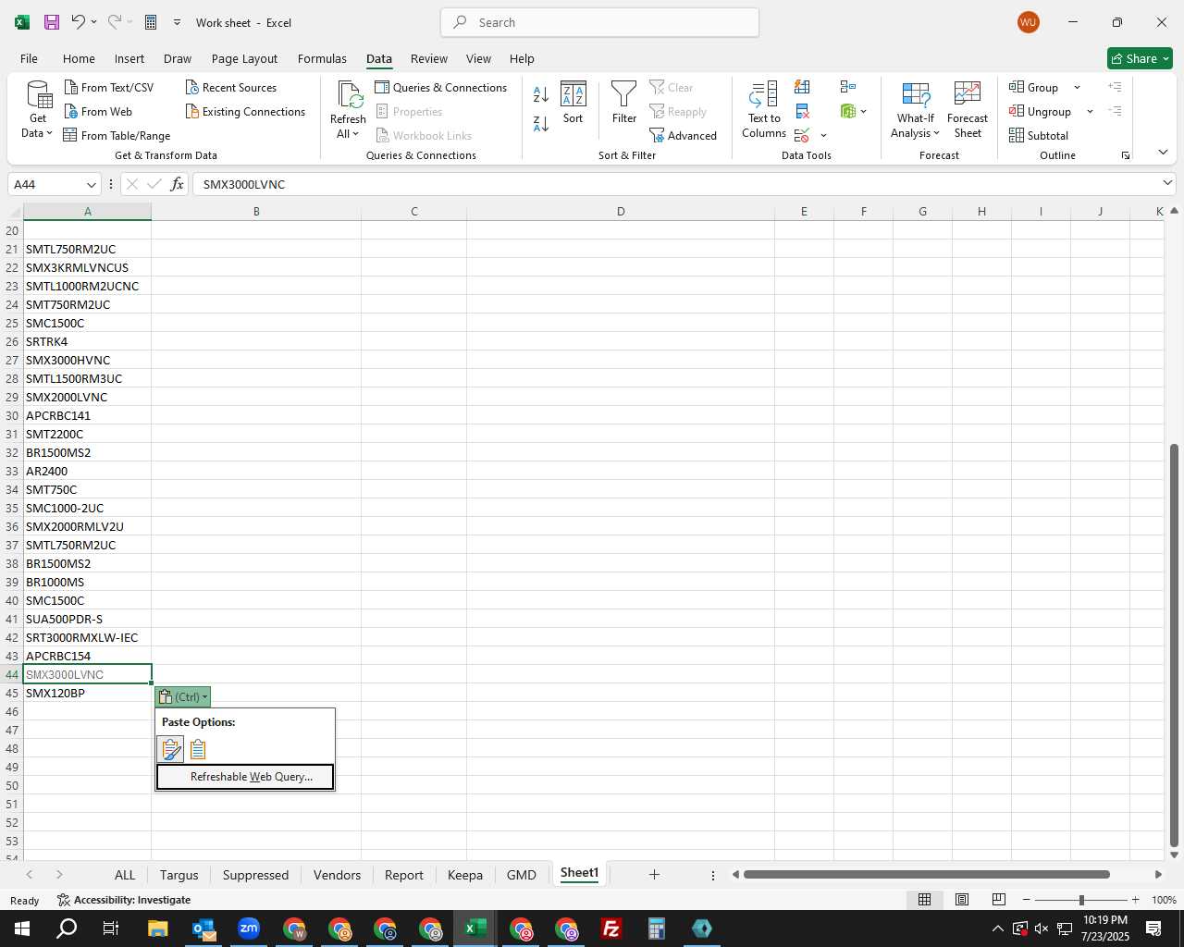Click the Refresh All icon

(349, 94)
